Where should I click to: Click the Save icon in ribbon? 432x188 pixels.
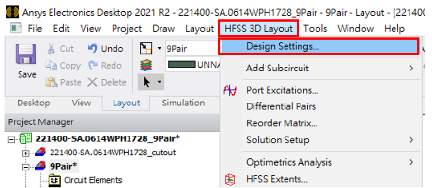tap(27, 54)
